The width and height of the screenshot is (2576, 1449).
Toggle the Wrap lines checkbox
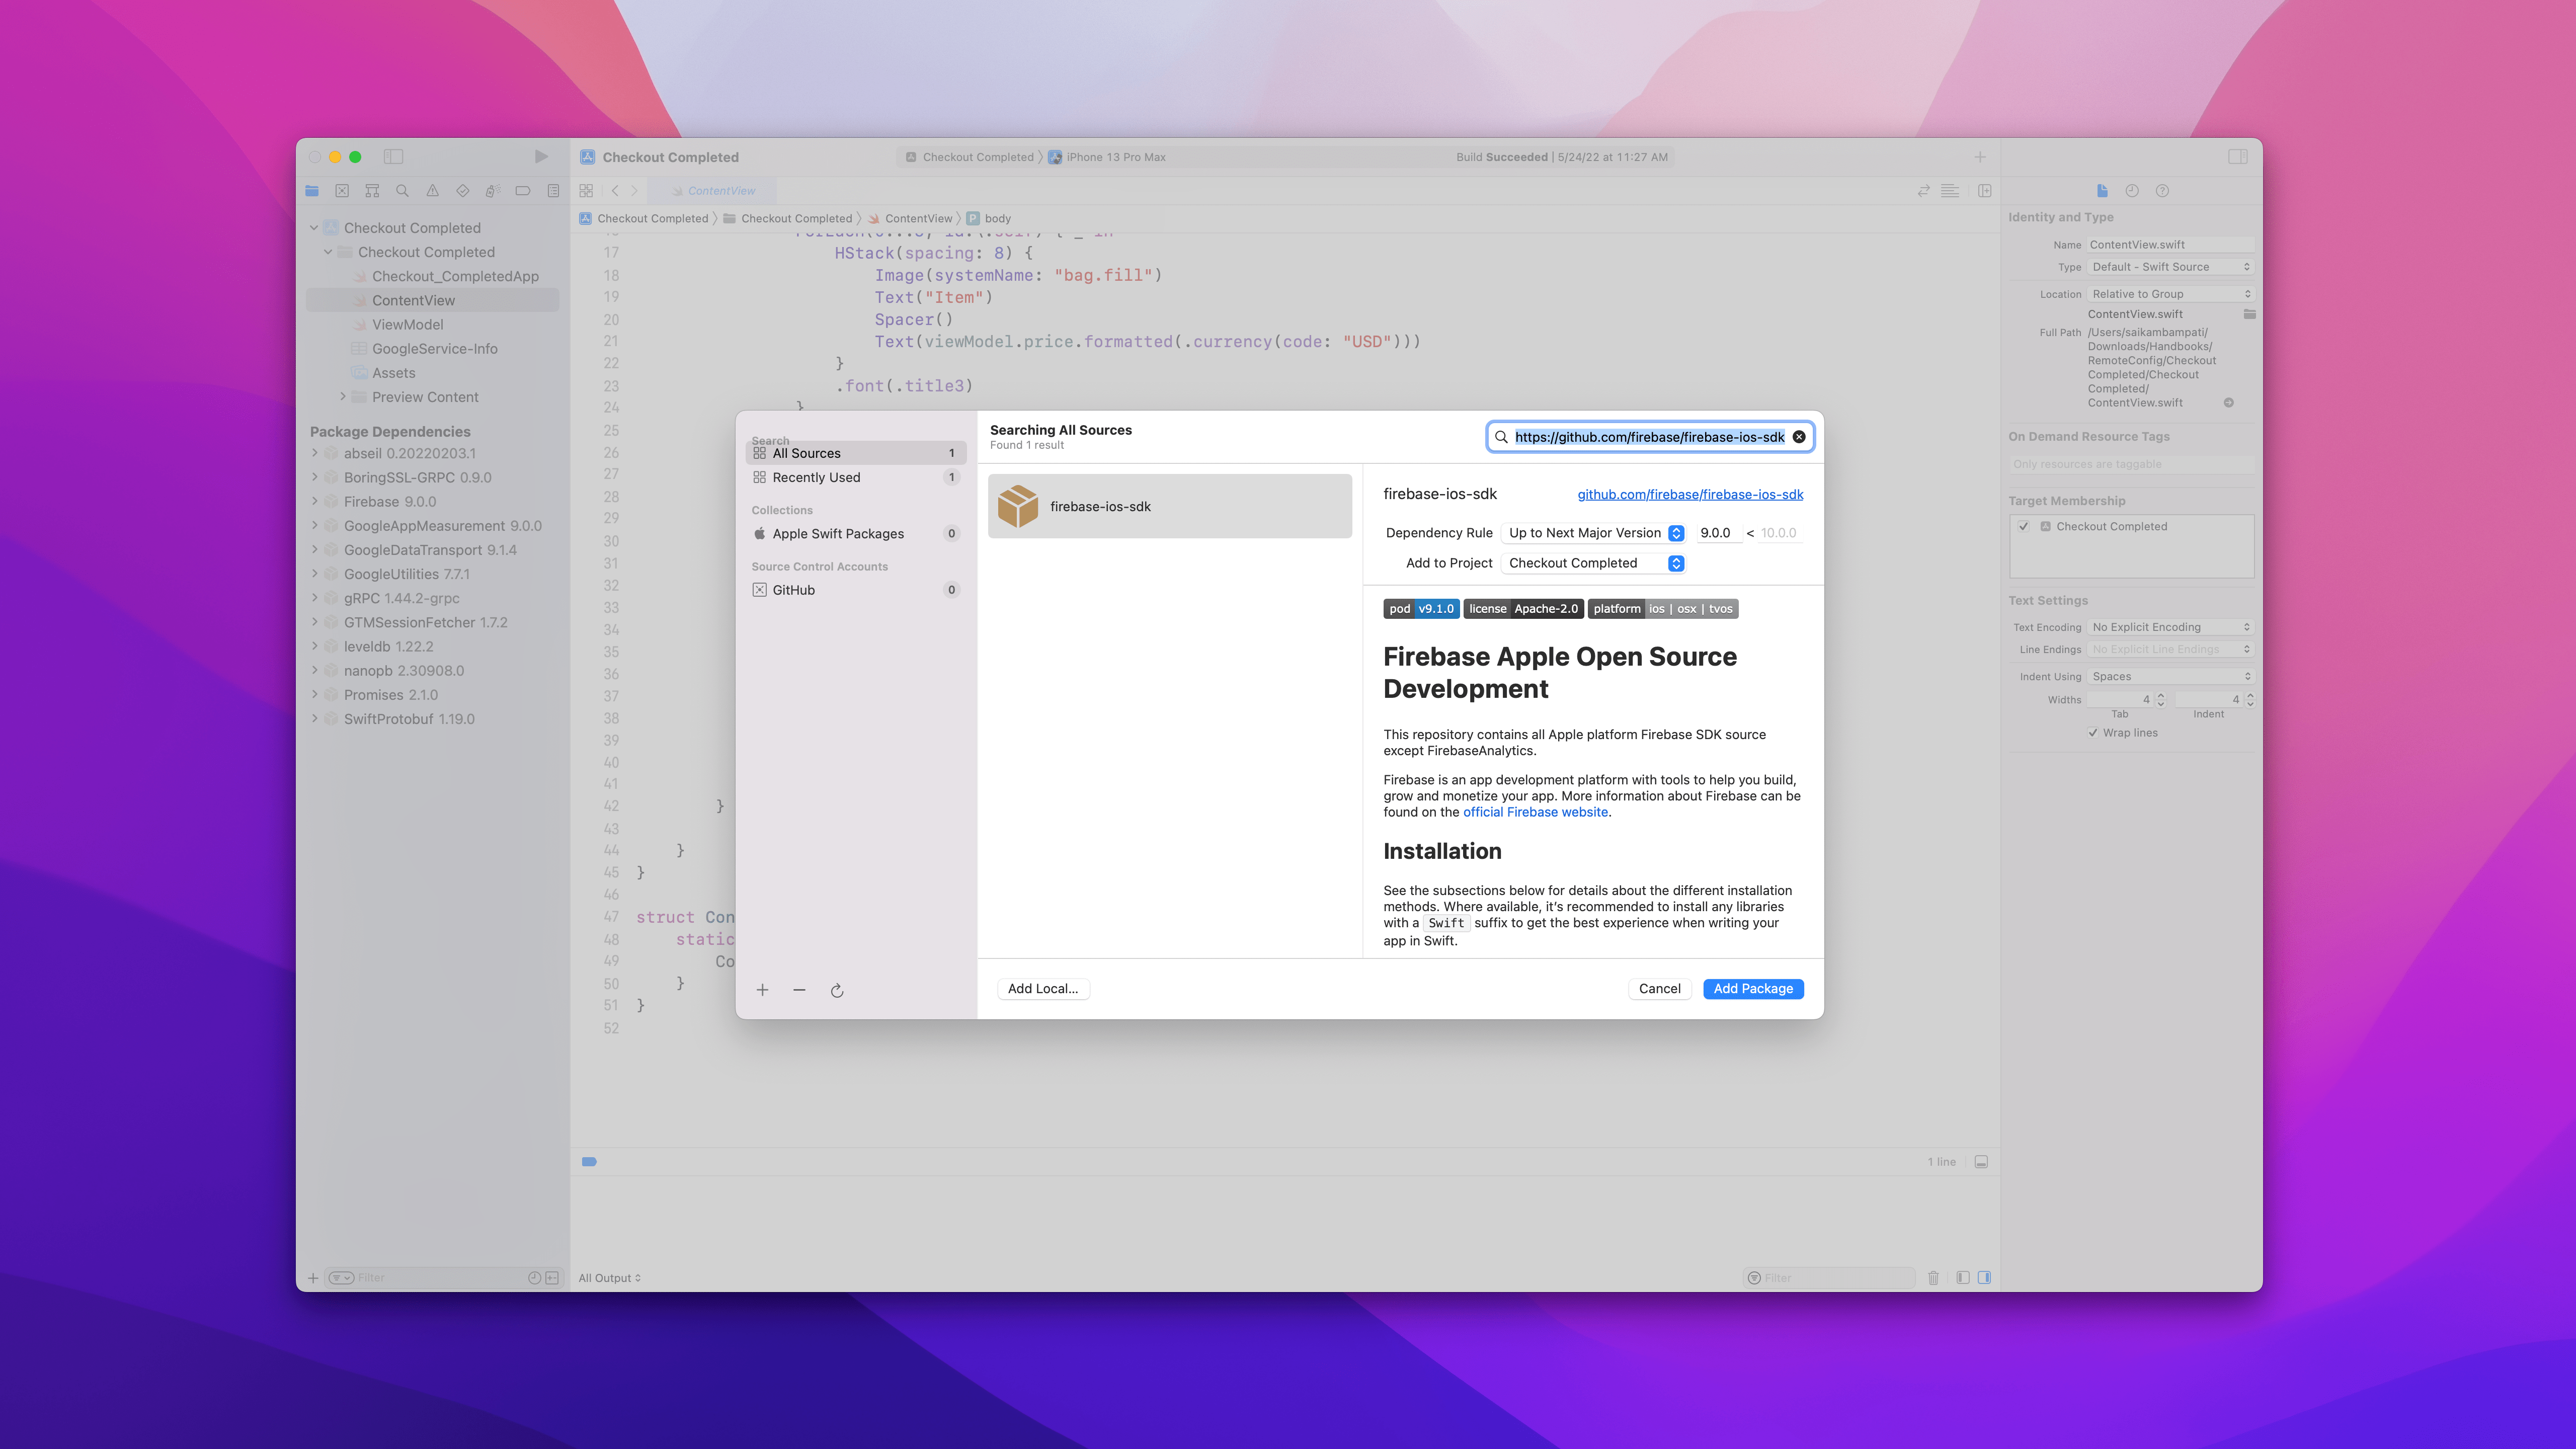pos(2093,733)
